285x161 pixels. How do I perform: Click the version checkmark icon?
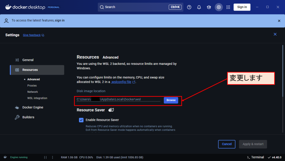coord(269,157)
